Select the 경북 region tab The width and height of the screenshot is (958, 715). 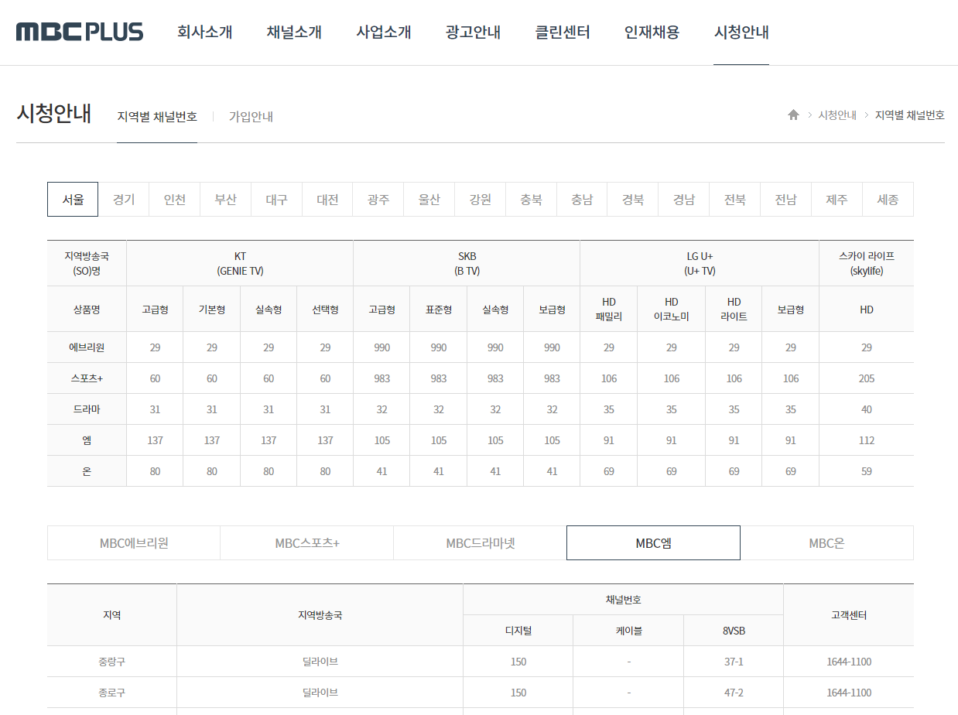point(633,199)
